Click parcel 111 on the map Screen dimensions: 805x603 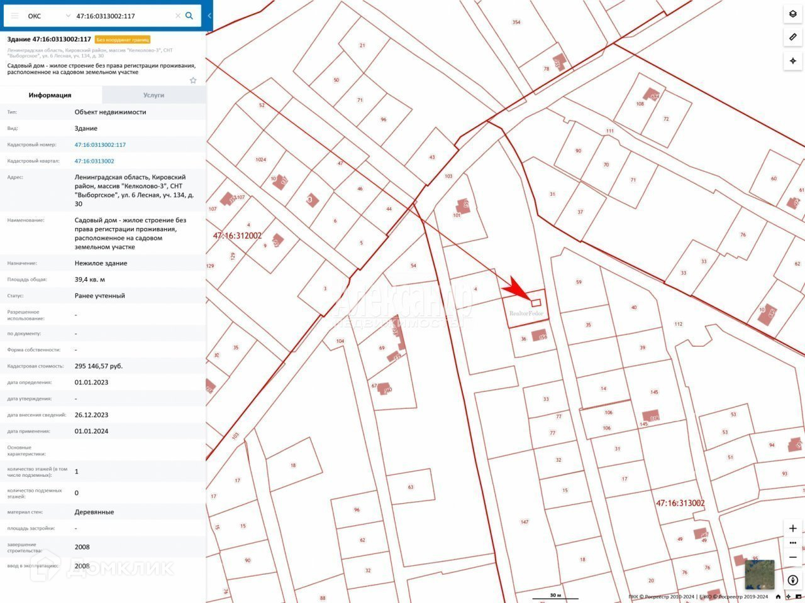click(x=609, y=131)
